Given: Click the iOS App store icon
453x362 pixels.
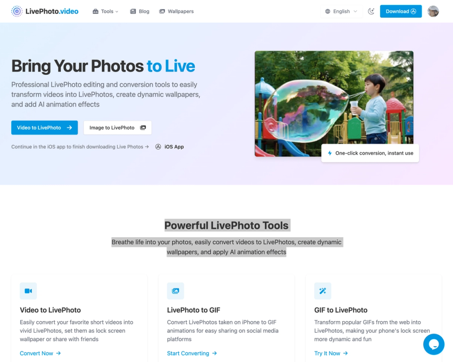Looking at the screenshot, I should (x=158, y=147).
